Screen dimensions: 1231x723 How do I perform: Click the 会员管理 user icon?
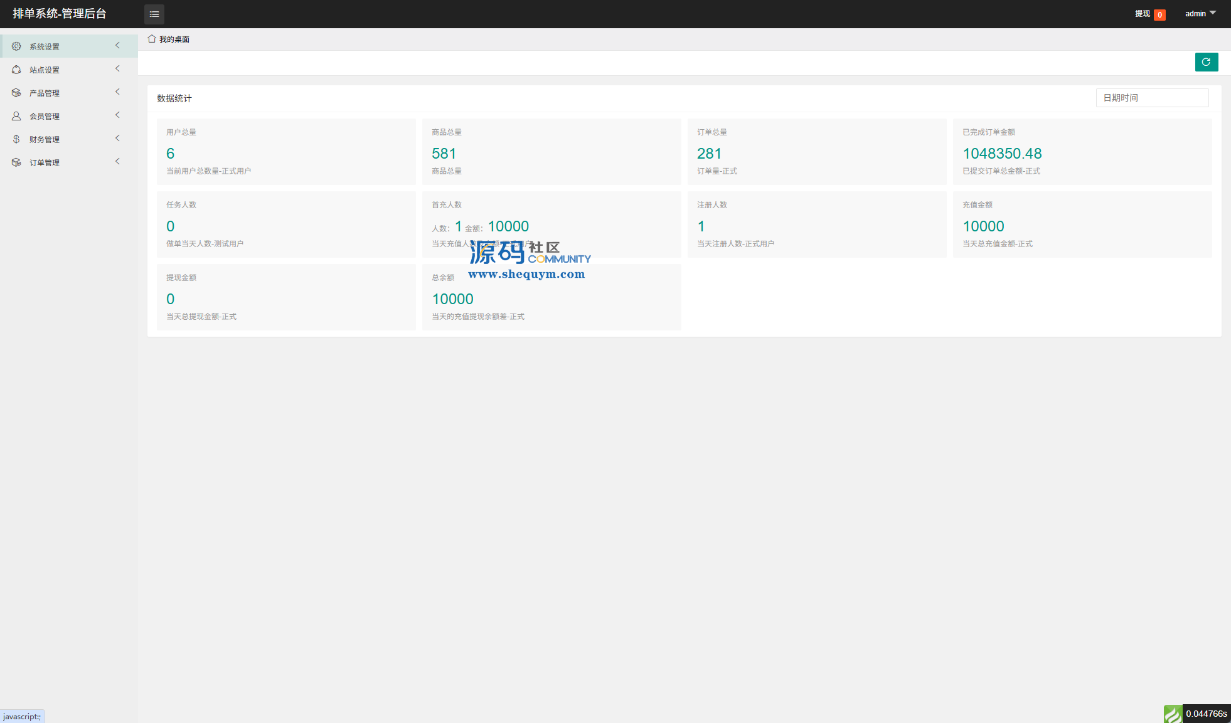point(16,116)
